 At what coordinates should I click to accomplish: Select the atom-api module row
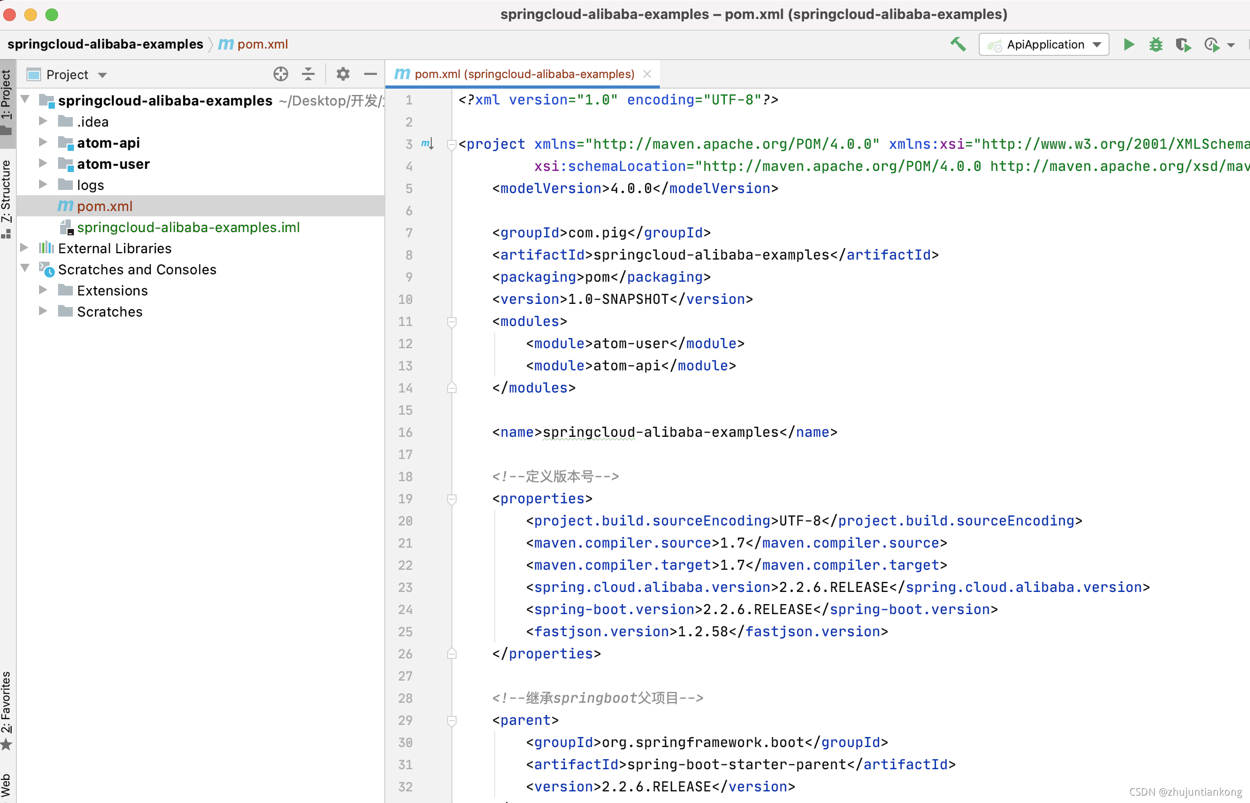click(x=201, y=142)
